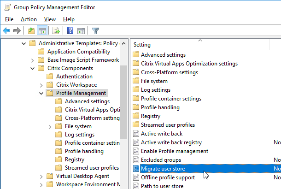
Task: Expand the File system tree node
Action: click(50, 127)
